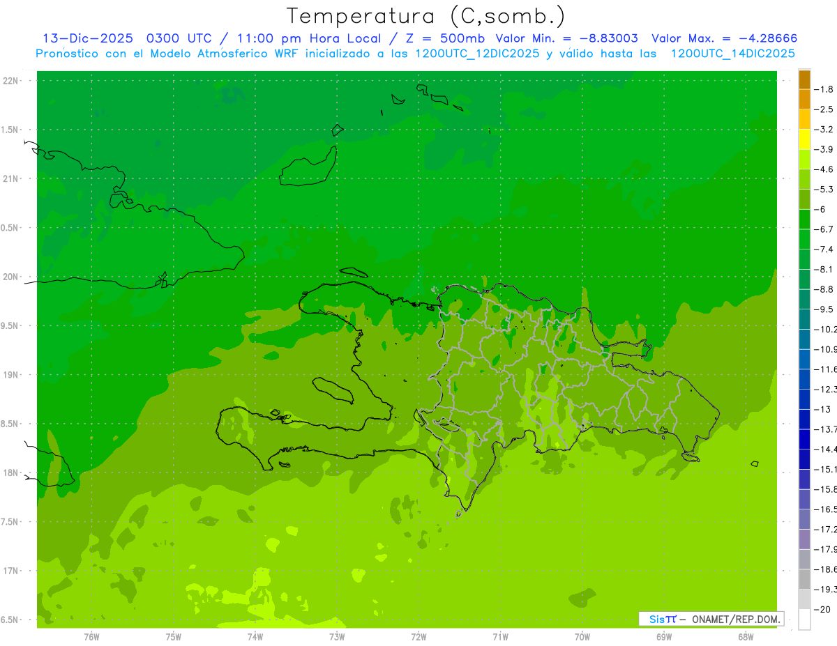Screen dimensions: 837x646
Task: Click the '76W' longitude axis label
Action: [x=91, y=636]
